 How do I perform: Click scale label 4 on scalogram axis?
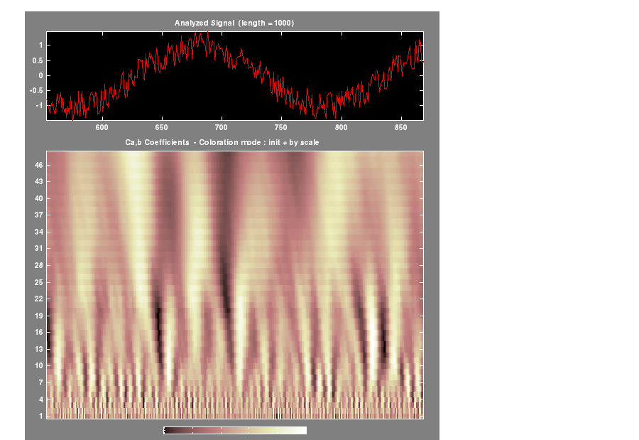click(x=40, y=399)
